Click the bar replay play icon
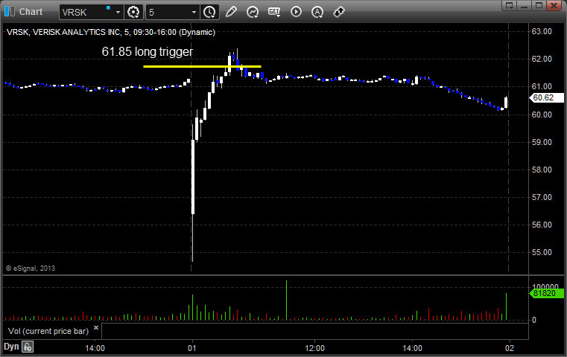 pyautogui.click(x=296, y=12)
